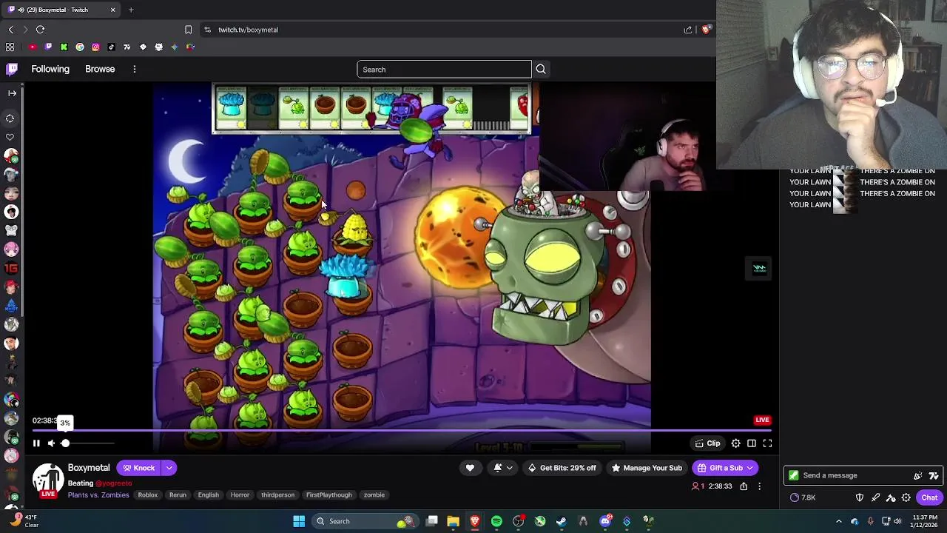The height and width of the screenshot is (533, 947).
Task: Open Spotify from taskbar
Action: pyautogui.click(x=496, y=521)
